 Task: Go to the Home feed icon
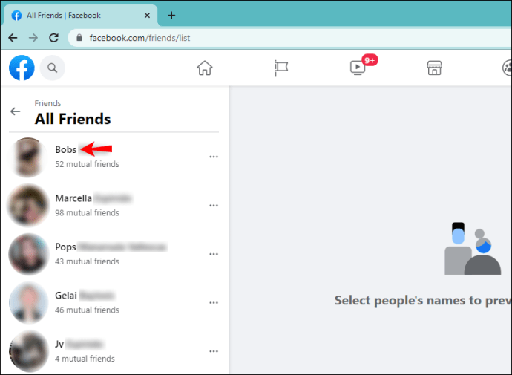click(x=205, y=68)
